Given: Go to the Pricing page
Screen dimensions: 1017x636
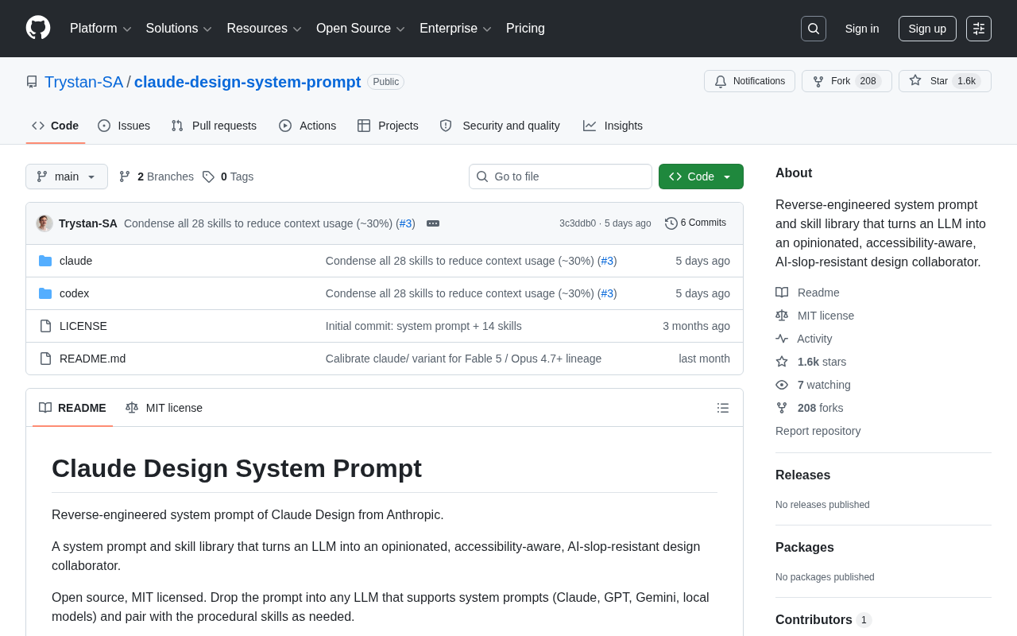Looking at the screenshot, I should click(525, 29).
